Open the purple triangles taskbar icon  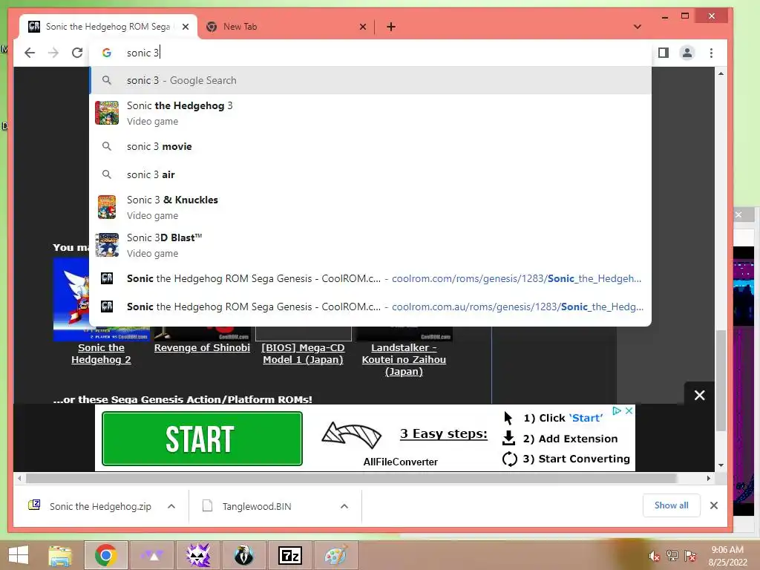(152, 555)
